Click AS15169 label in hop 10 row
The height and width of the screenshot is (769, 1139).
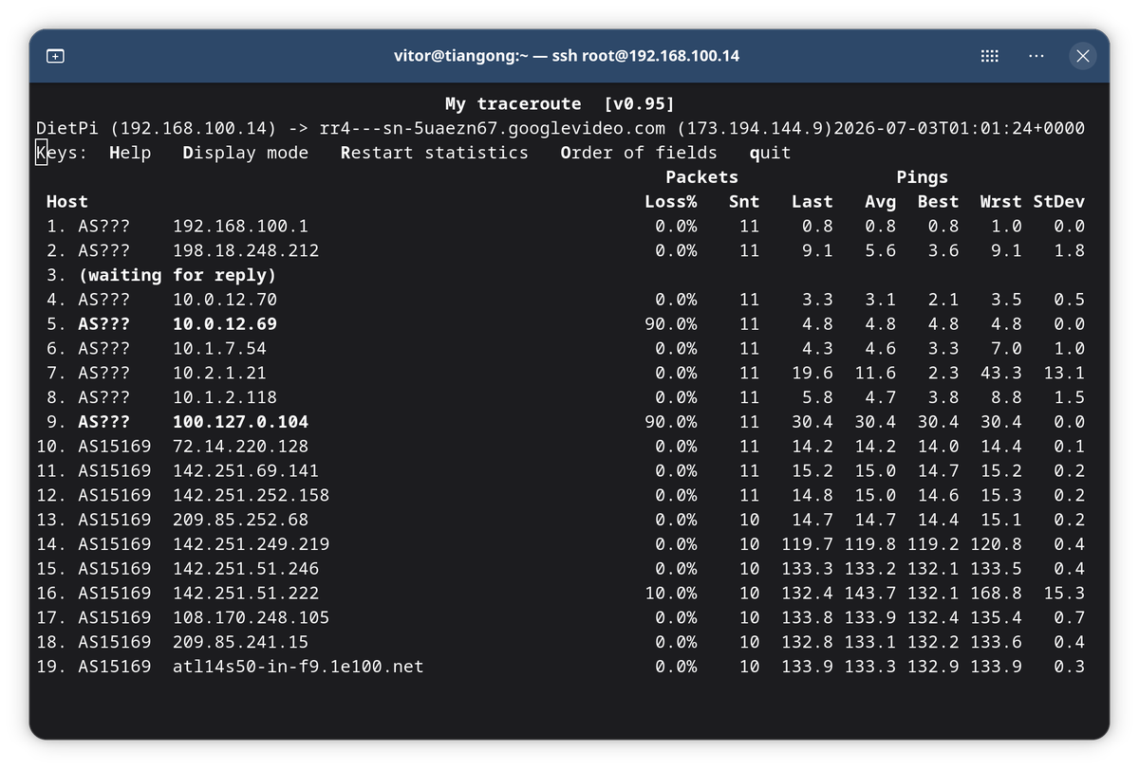(x=115, y=447)
